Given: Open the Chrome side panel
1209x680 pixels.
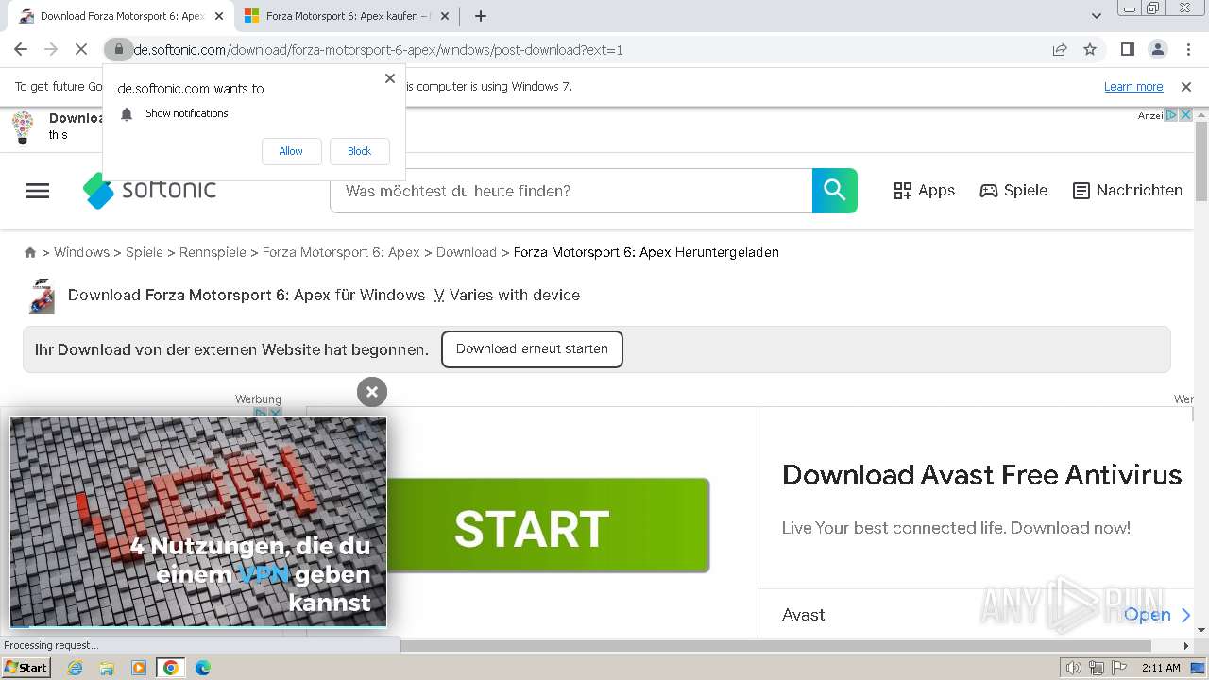Looking at the screenshot, I should (1127, 50).
